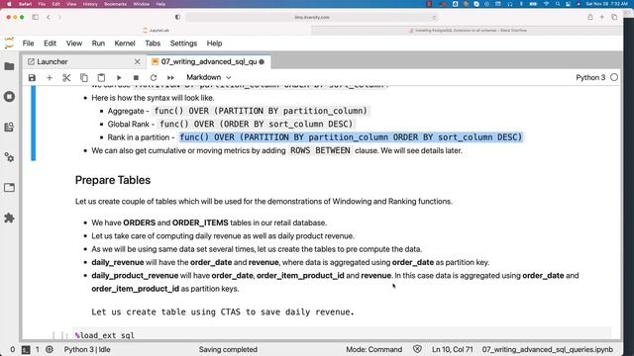Cut selected cells with the scissors icon
The height and width of the screenshot is (356, 634).
(66, 77)
